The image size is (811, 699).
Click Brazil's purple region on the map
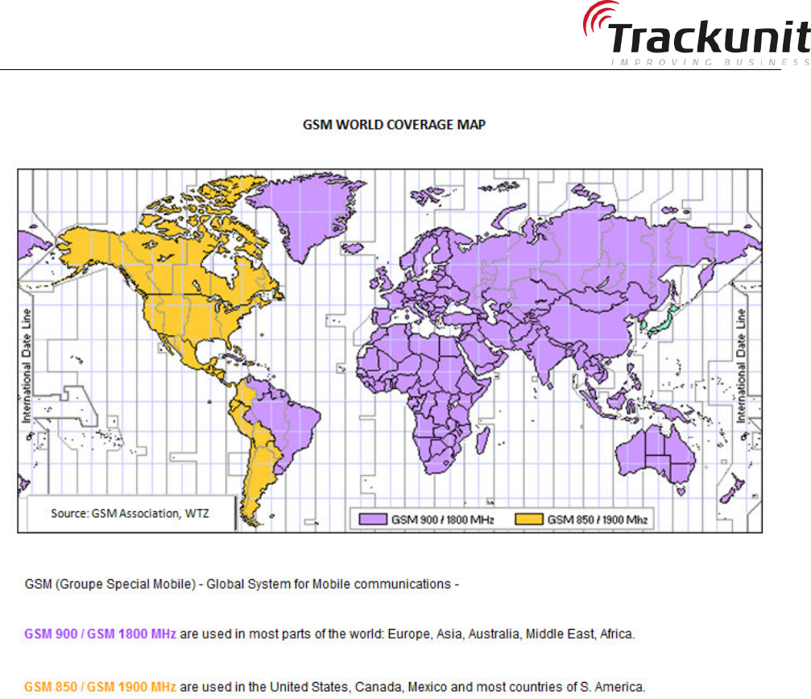291,424
